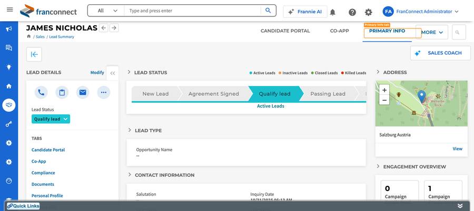The width and height of the screenshot is (474, 211).
Task: Click the home breadcrumb icon
Action: (x=29, y=36)
